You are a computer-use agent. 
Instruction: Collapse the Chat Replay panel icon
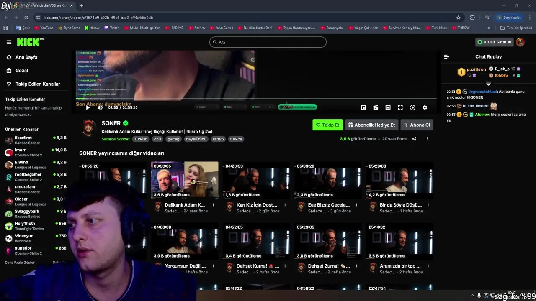pyautogui.click(x=446, y=56)
